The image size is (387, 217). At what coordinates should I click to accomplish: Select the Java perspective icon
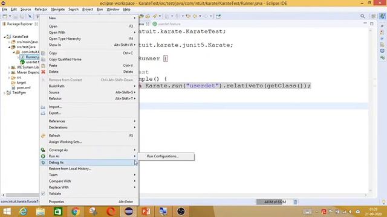tap(382, 16)
